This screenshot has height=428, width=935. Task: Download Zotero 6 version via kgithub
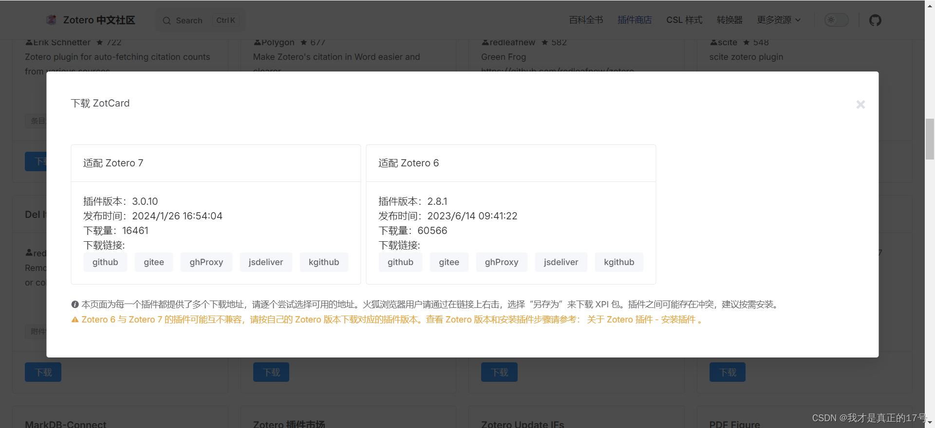(619, 262)
